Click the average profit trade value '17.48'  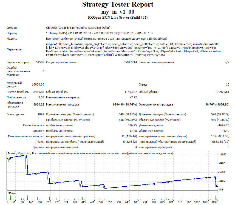click(133, 131)
